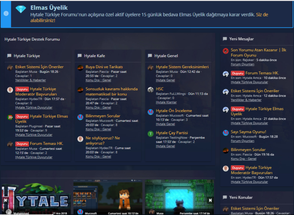Open Hytale Sistem Gereksinimleri topic
The height and width of the screenshot is (215, 294).
pyautogui.click(x=182, y=67)
